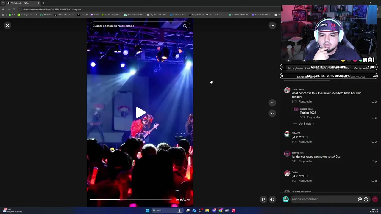Open the weather widget on taskbar
381x214 pixels.
coord(12,210)
